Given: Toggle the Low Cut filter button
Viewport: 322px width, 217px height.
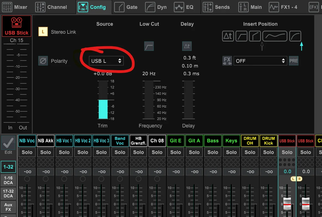Looking at the screenshot, I should (149, 46).
